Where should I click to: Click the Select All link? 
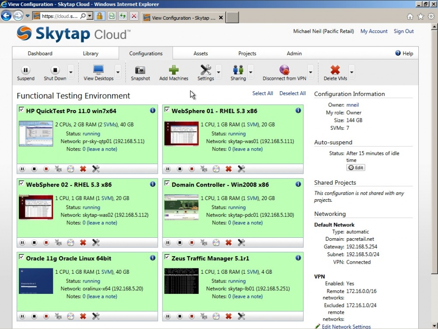tap(262, 93)
